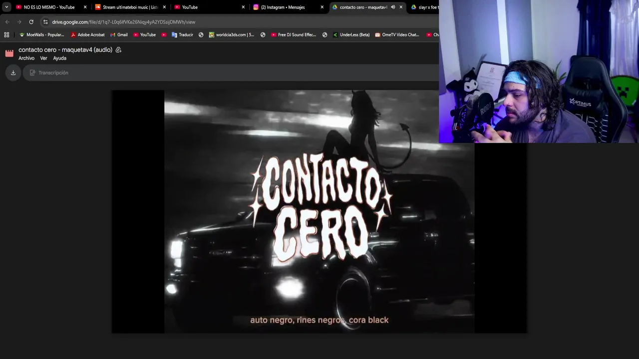
Task: Open the OmeTV Video Chat bookmark
Action: (397, 35)
